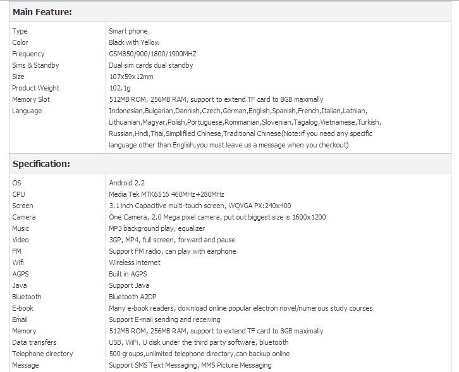Click the 'Black with Yellow' color value
The width and height of the screenshot is (459, 372).
[x=134, y=42]
